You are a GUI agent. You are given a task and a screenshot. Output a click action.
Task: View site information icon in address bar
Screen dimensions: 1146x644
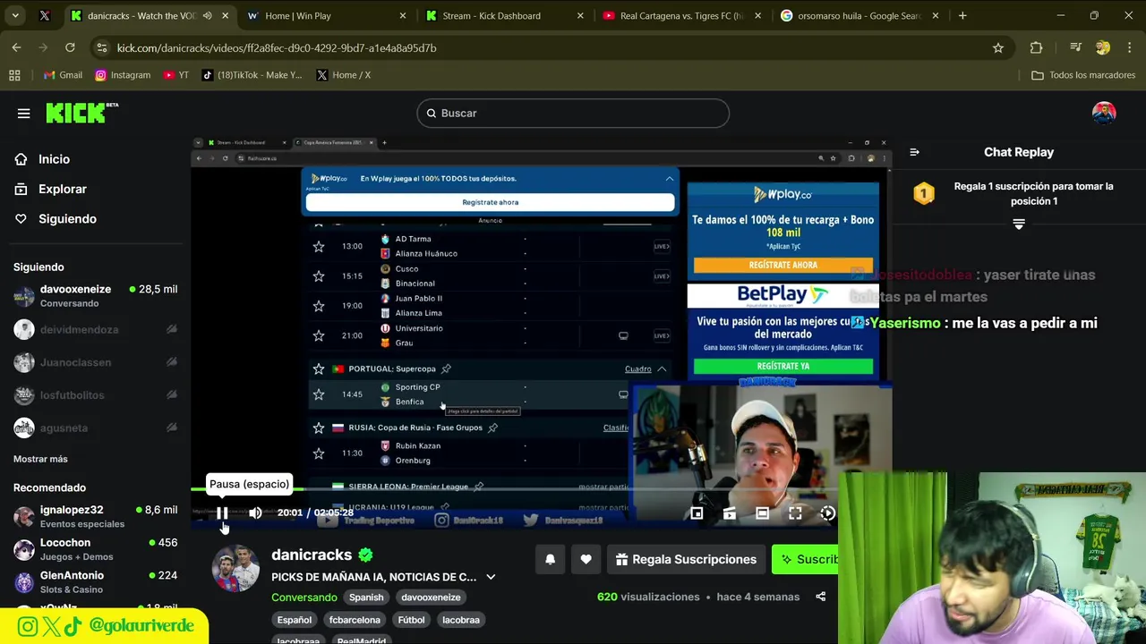point(101,47)
